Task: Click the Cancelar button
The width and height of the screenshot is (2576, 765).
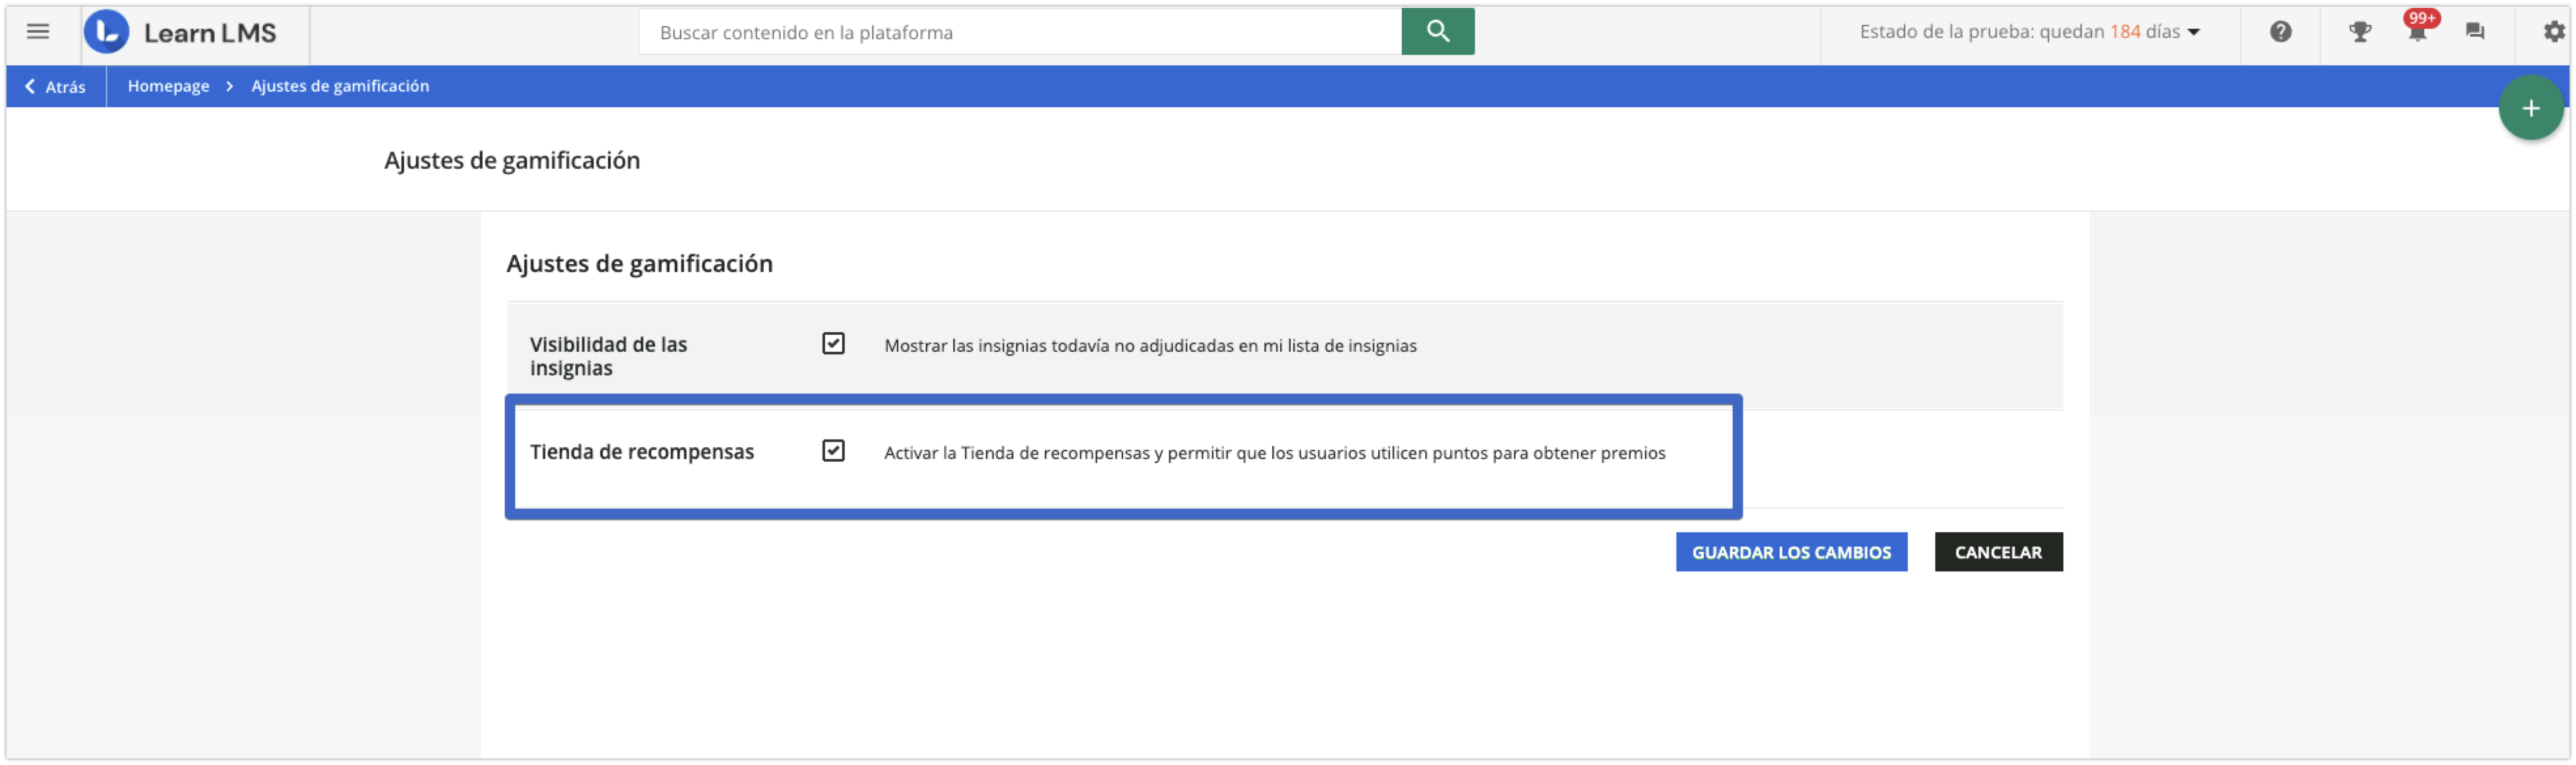Action: 1998,552
